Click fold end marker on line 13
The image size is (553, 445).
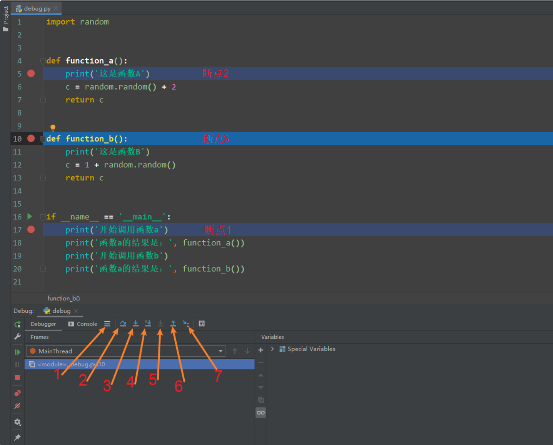tap(43, 178)
